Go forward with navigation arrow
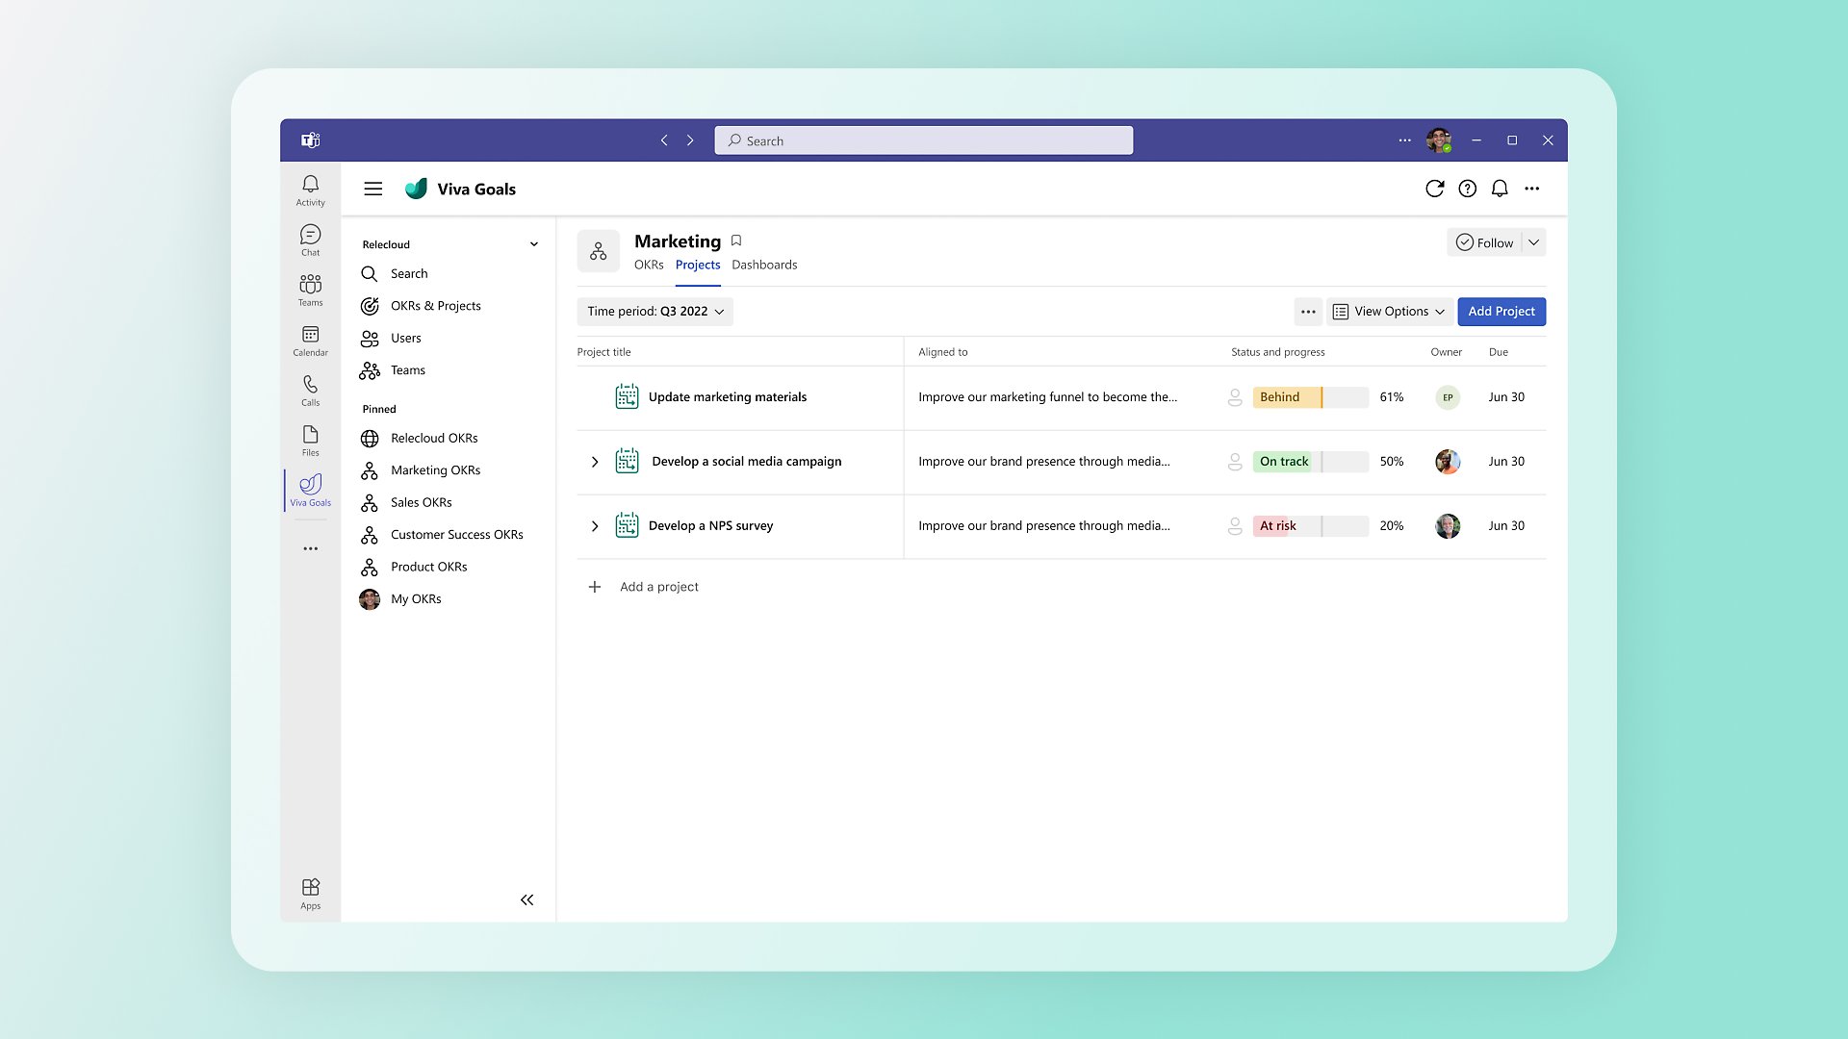This screenshot has width=1848, height=1039. click(690, 140)
